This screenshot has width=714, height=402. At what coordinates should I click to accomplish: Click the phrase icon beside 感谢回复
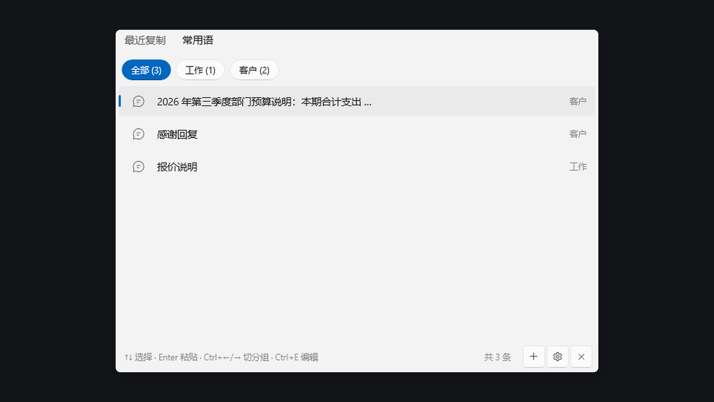pyautogui.click(x=138, y=134)
